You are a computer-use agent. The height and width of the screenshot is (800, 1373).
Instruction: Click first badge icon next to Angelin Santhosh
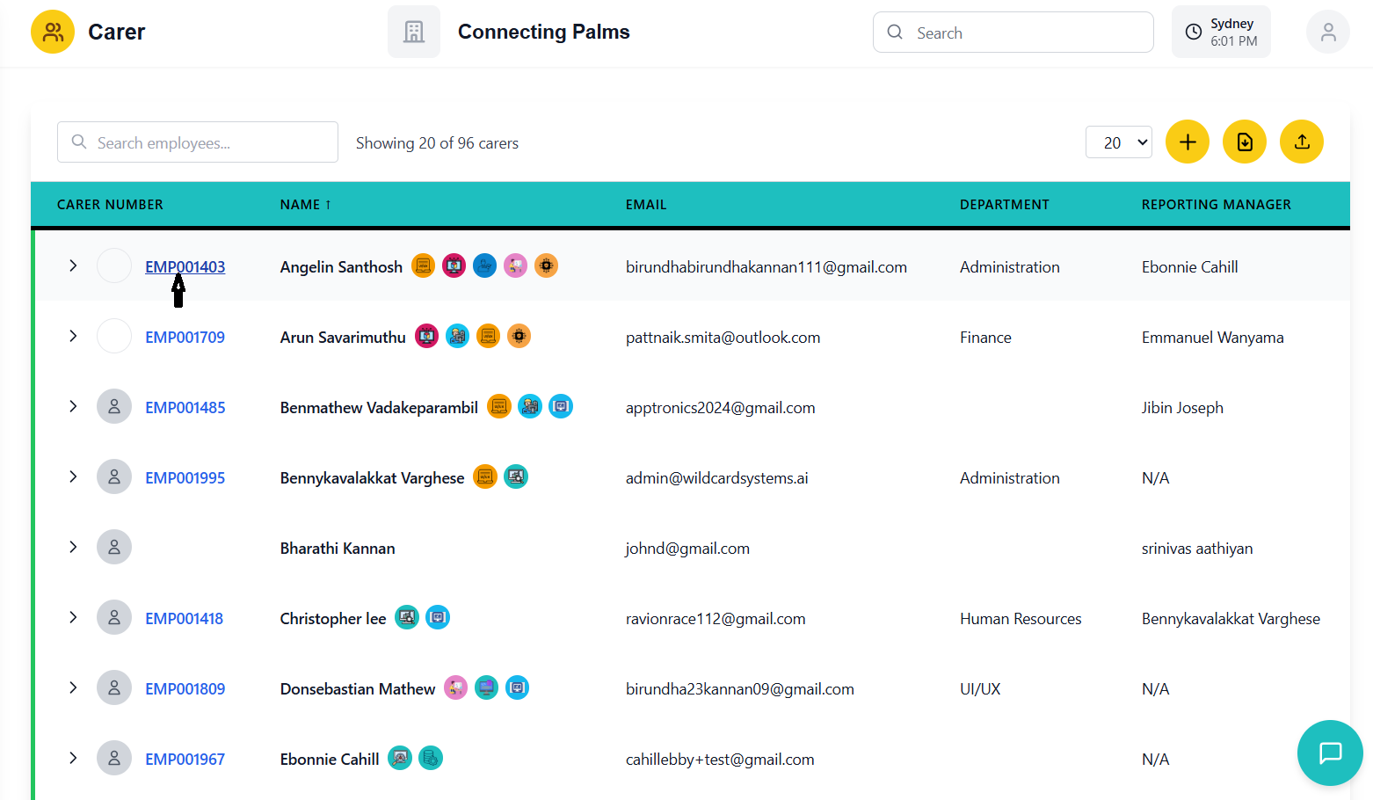coord(424,265)
